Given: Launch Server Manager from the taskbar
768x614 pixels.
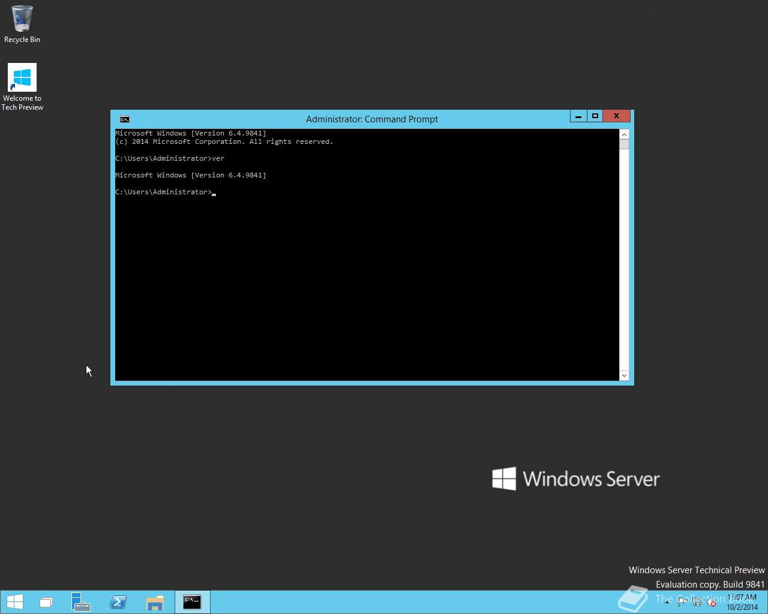Looking at the screenshot, I should tap(80, 602).
